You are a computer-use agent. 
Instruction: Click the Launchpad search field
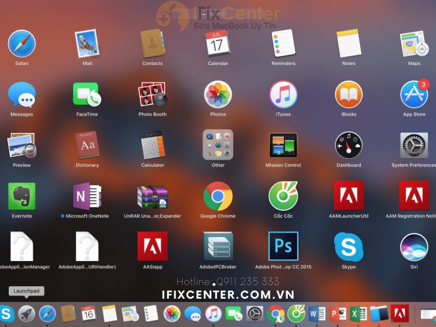(218, 13)
